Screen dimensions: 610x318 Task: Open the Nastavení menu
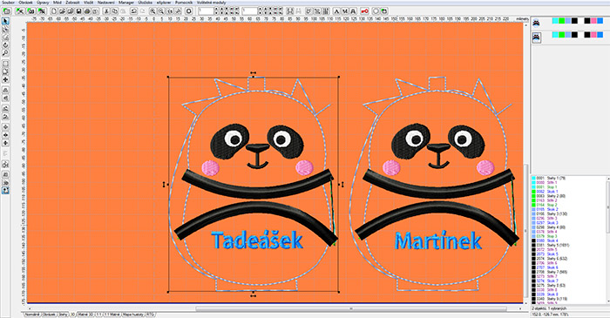pos(105,3)
